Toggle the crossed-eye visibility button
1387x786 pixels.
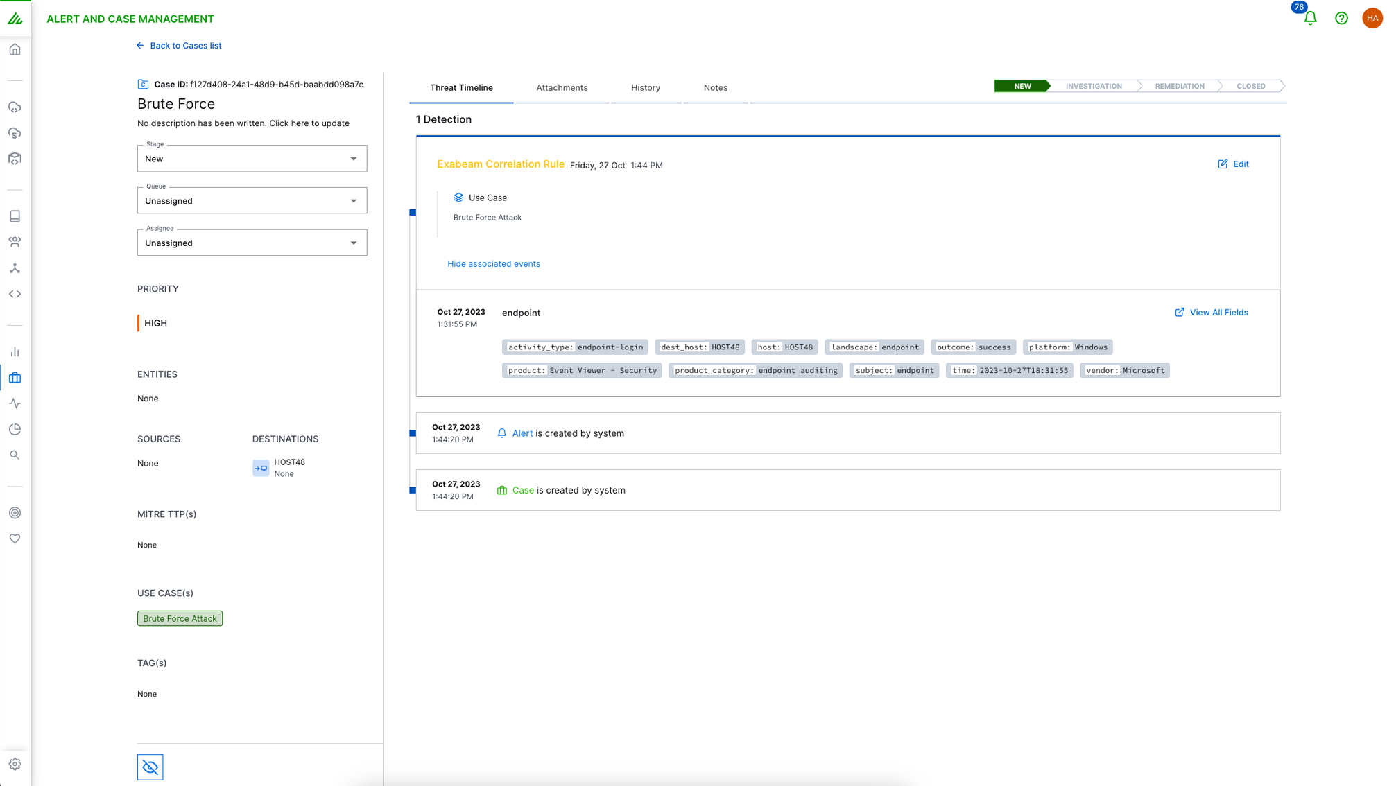[150, 767]
